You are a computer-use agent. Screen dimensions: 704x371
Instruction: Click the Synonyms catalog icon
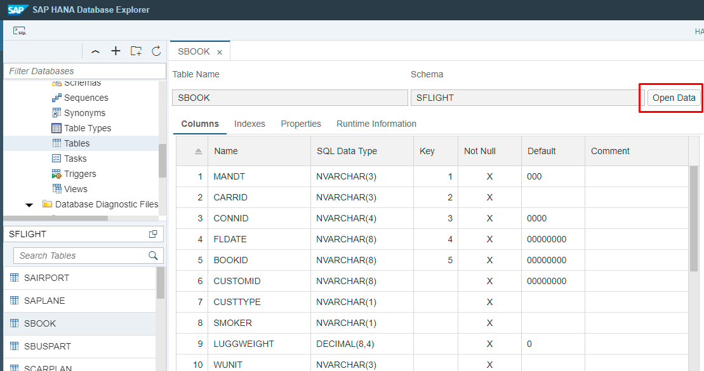pos(56,113)
